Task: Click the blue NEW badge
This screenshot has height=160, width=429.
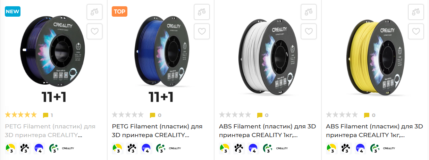Action: [12, 11]
